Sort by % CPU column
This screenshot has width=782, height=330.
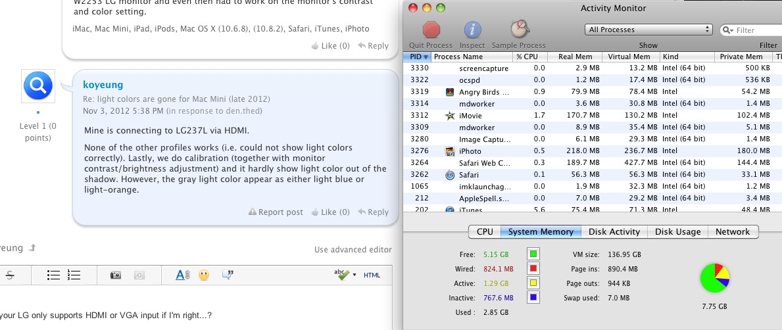[x=530, y=57]
